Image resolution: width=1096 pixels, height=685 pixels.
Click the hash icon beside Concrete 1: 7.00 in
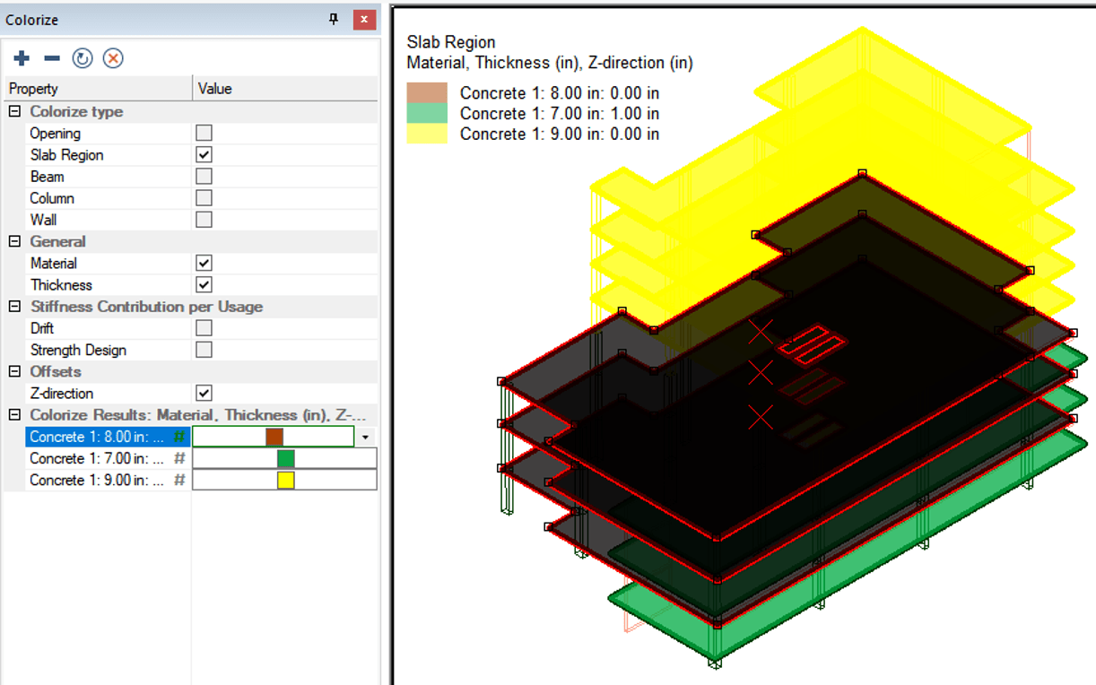[179, 458]
